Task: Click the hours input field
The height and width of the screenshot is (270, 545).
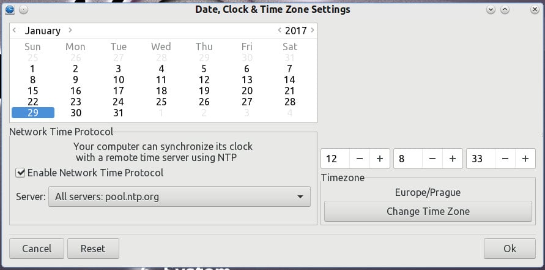Action: pos(335,159)
